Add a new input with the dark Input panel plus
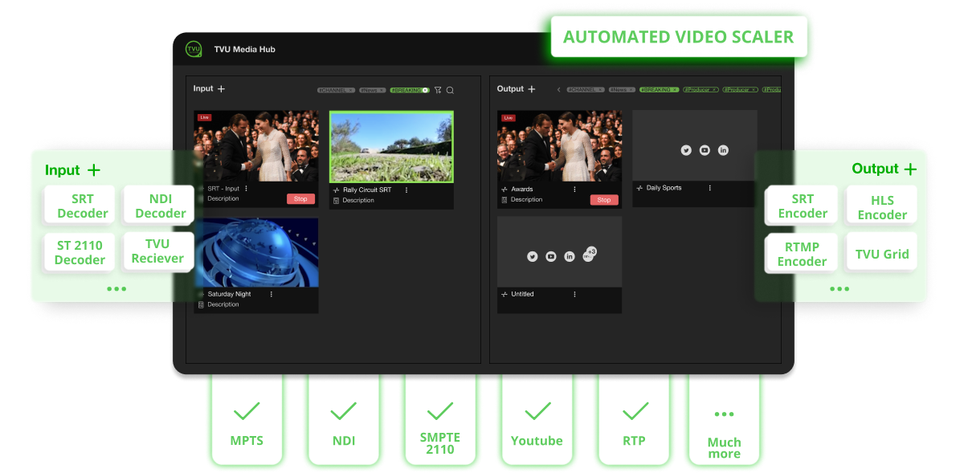This screenshot has width=964, height=473. [x=221, y=89]
